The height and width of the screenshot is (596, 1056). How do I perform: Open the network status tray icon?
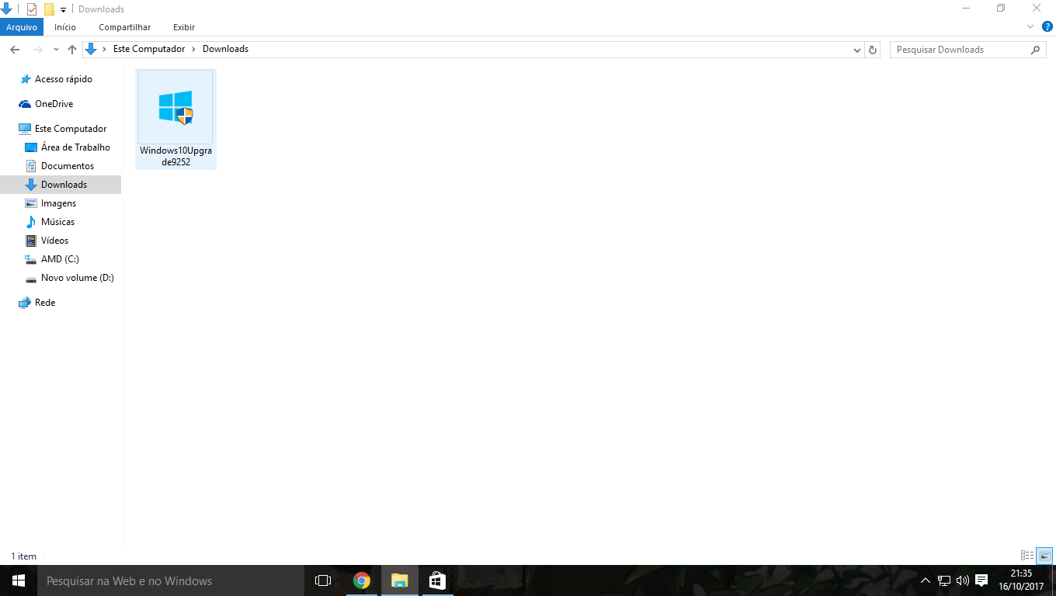[944, 580]
